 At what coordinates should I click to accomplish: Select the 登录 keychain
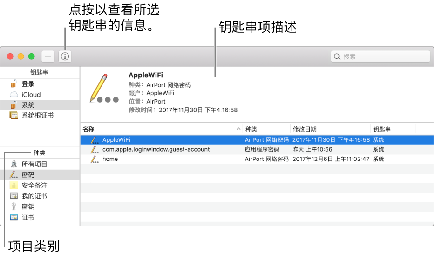pyautogui.click(x=40, y=83)
